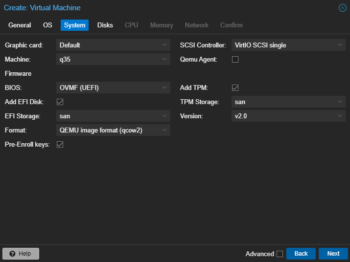Open the EFI Storage dropdown
This screenshot has width=350, height=262.
(113, 116)
